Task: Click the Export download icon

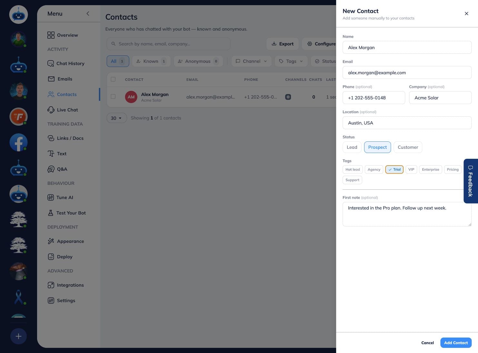Action: coord(274,44)
